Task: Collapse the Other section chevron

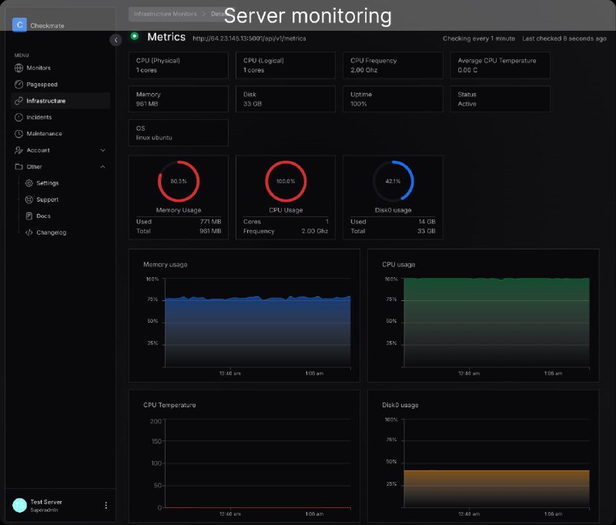Action: click(x=103, y=166)
